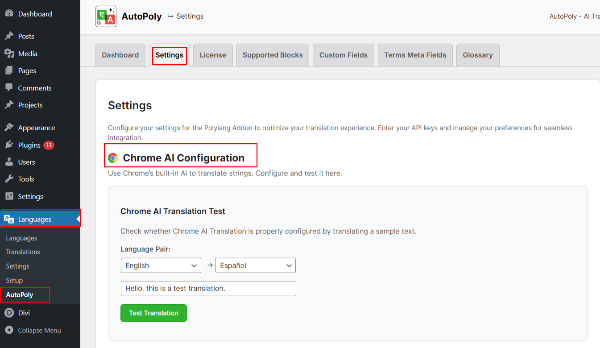The height and width of the screenshot is (348, 600).
Task: Click the Collapse Menu arrow icon
Action: pyautogui.click(x=9, y=330)
